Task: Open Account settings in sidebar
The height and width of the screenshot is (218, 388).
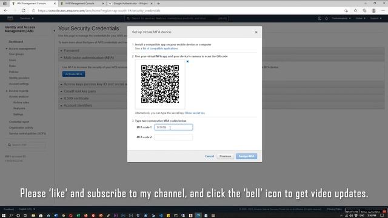Action: pos(19,84)
